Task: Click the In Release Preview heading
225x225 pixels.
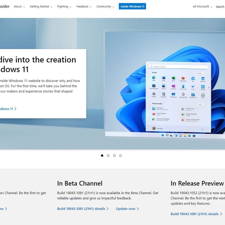Action: [198, 183]
